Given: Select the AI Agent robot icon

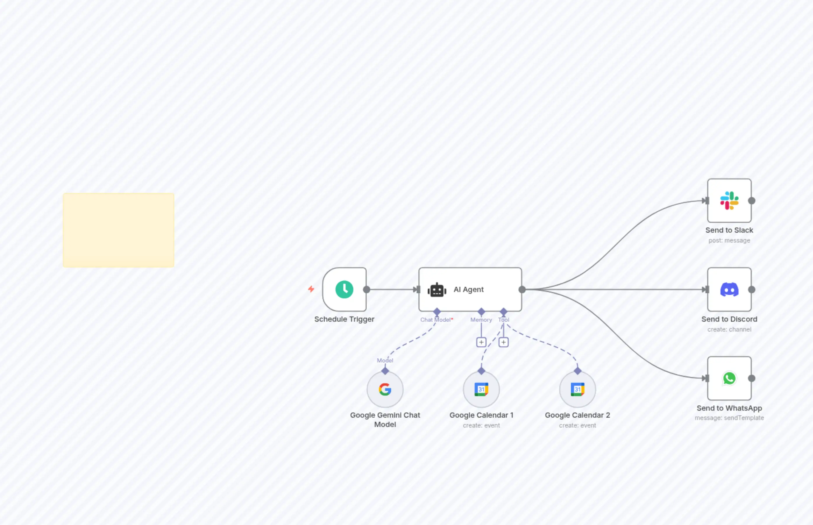Looking at the screenshot, I should pos(436,289).
